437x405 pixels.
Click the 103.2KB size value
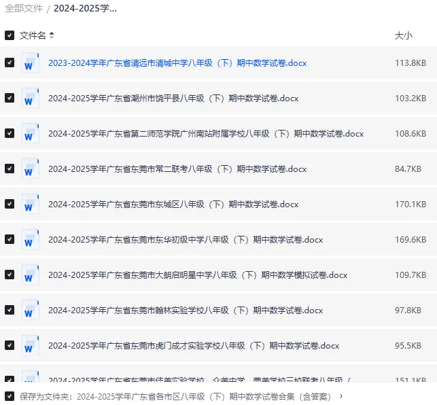click(410, 99)
